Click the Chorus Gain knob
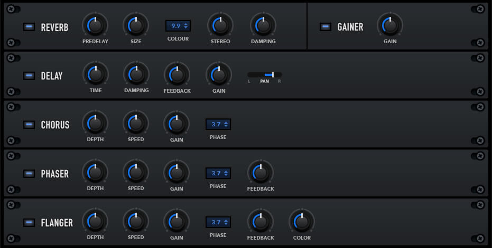 [x=177, y=124]
